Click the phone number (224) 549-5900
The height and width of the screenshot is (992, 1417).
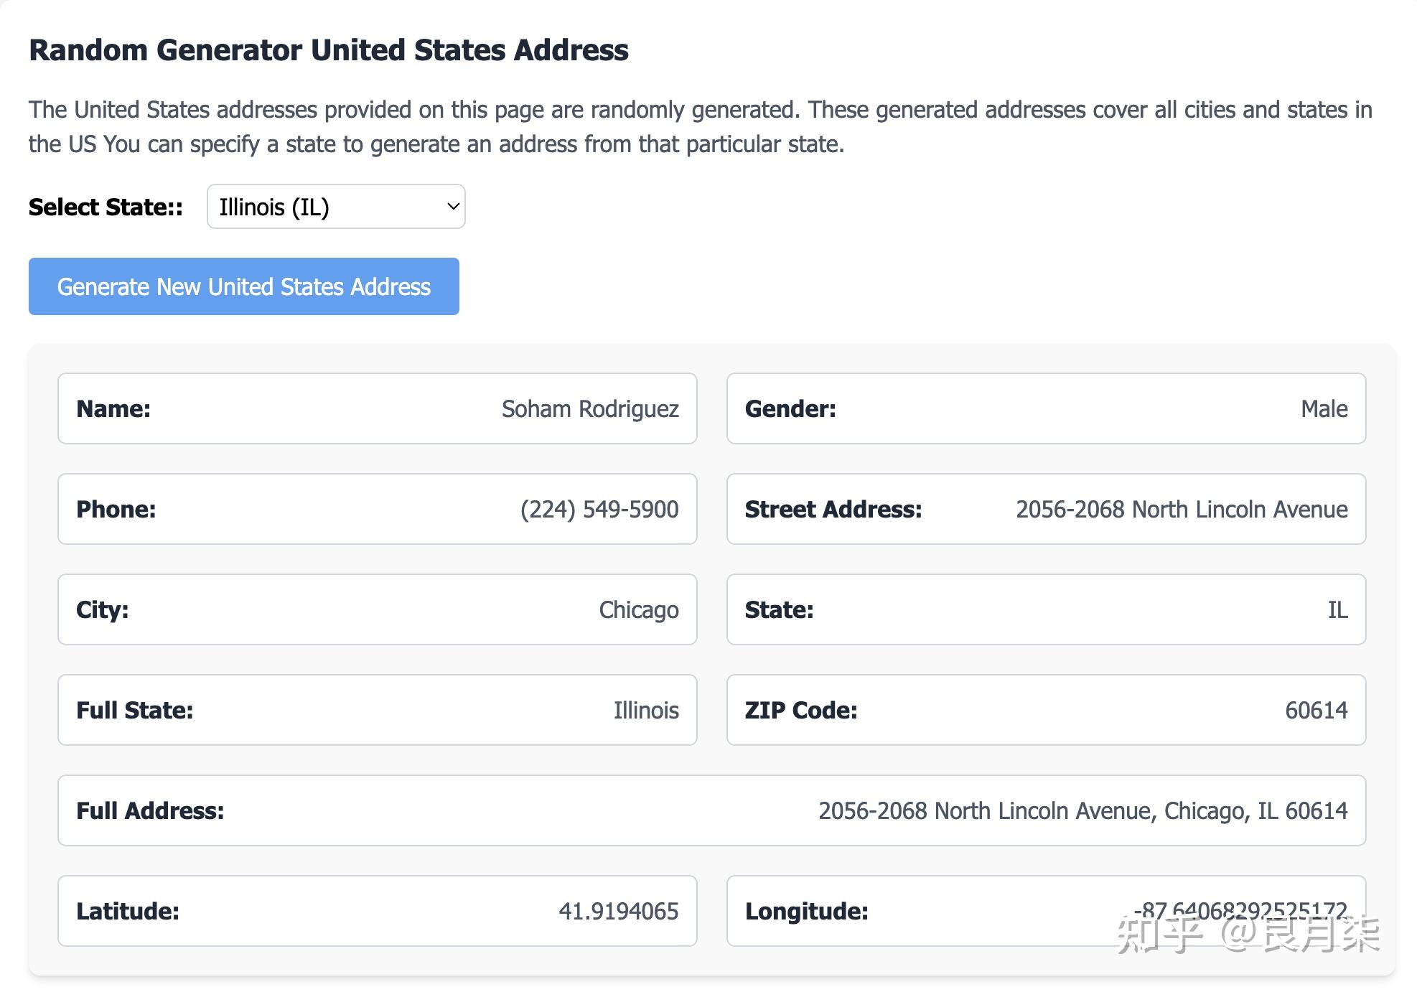click(x=599, y=509)
